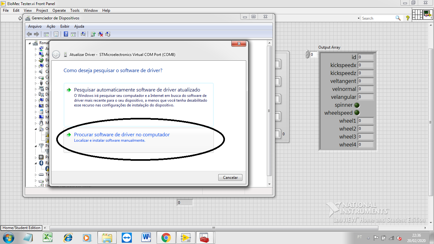This screenshot has width=434, height=244.
Task: Toggle the action pane toolbar icon
Action: [x=73, y=34]
